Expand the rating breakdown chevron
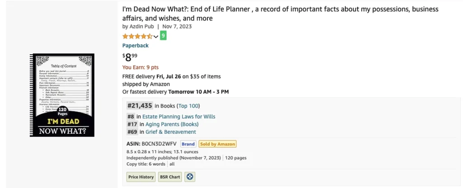 (156, 37)
